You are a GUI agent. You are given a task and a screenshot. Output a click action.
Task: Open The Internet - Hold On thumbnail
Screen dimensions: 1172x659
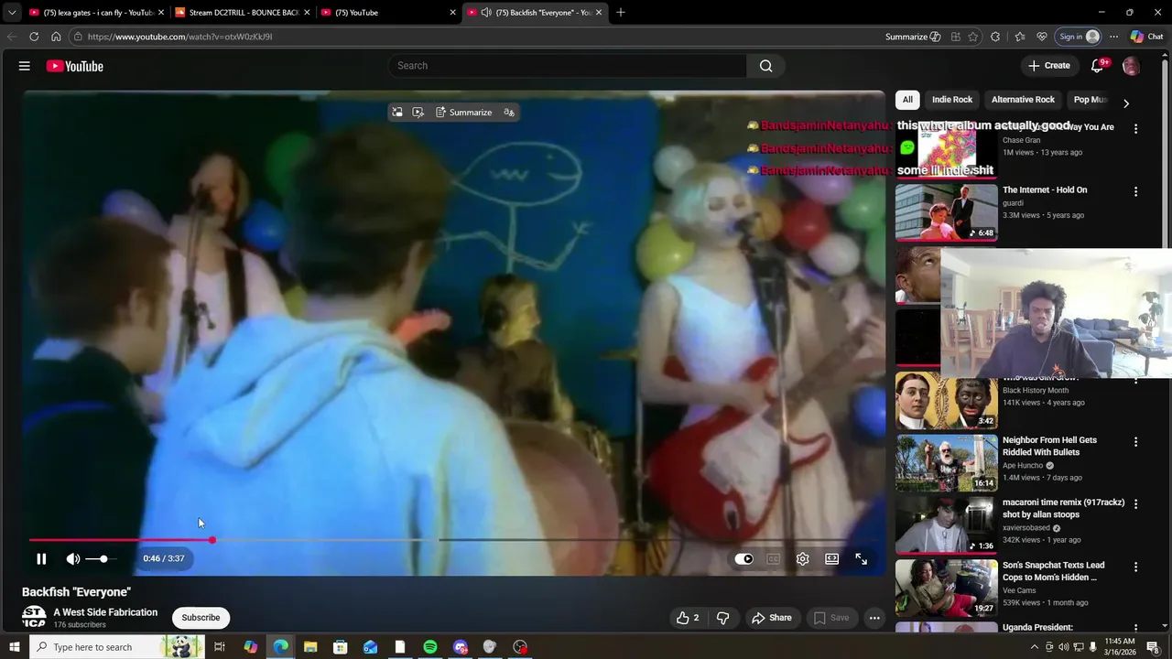click(x=947, y=213)
